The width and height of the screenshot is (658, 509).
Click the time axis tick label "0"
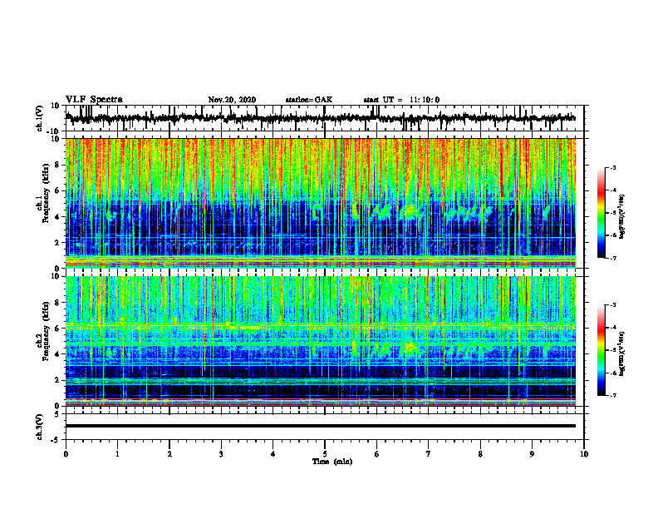[x=66, y=454]
